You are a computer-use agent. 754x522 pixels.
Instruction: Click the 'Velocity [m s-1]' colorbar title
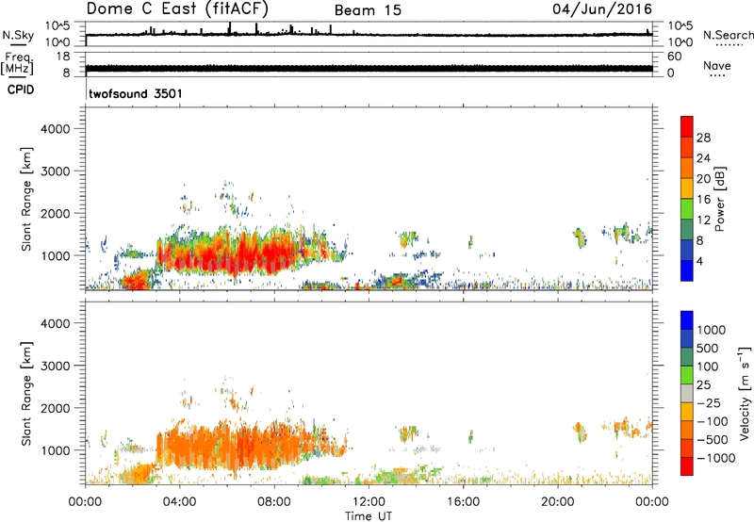click(745, 393)
